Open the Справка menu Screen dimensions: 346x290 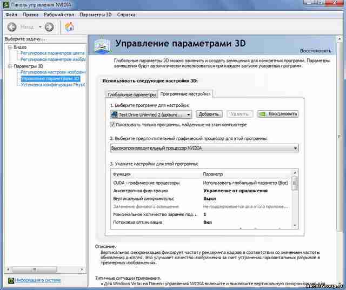click(x=126, y=15)
